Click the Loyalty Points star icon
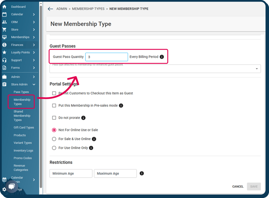The height and width of the screenshot is (198, 269). coord(4,53)
